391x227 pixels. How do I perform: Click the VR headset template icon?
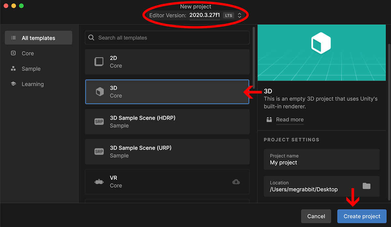click(x=99, y=182)
